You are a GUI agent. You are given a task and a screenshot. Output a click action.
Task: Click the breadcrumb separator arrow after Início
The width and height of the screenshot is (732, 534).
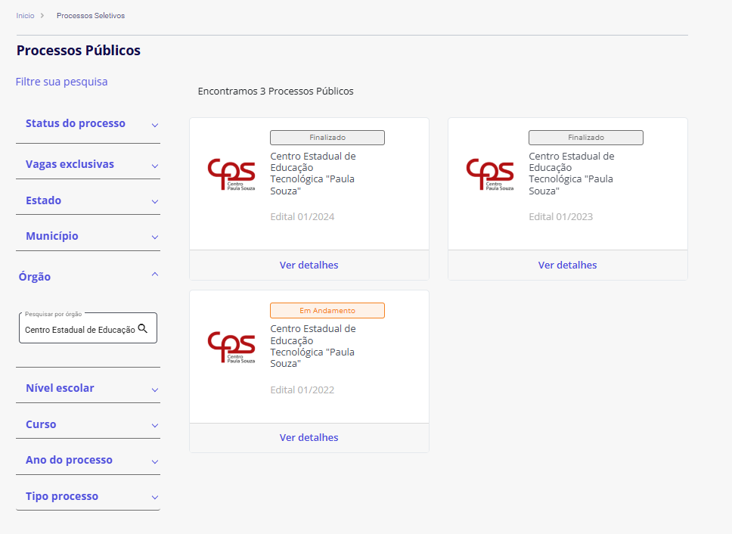coord(42,15)
